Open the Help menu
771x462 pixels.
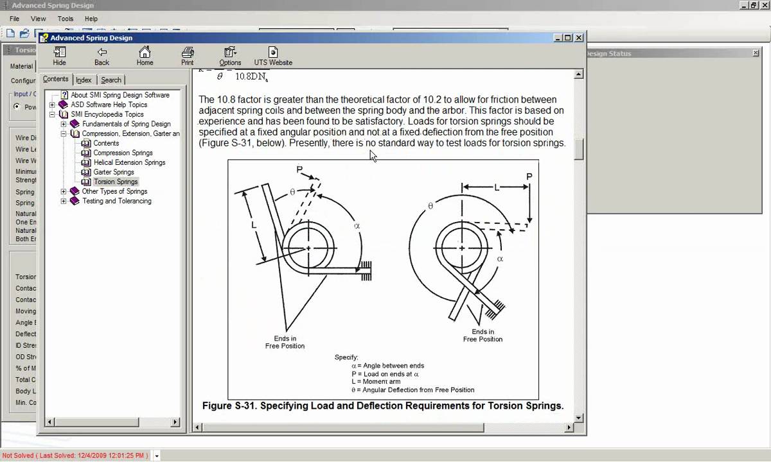pyautogui.click(x=91, y=19)
